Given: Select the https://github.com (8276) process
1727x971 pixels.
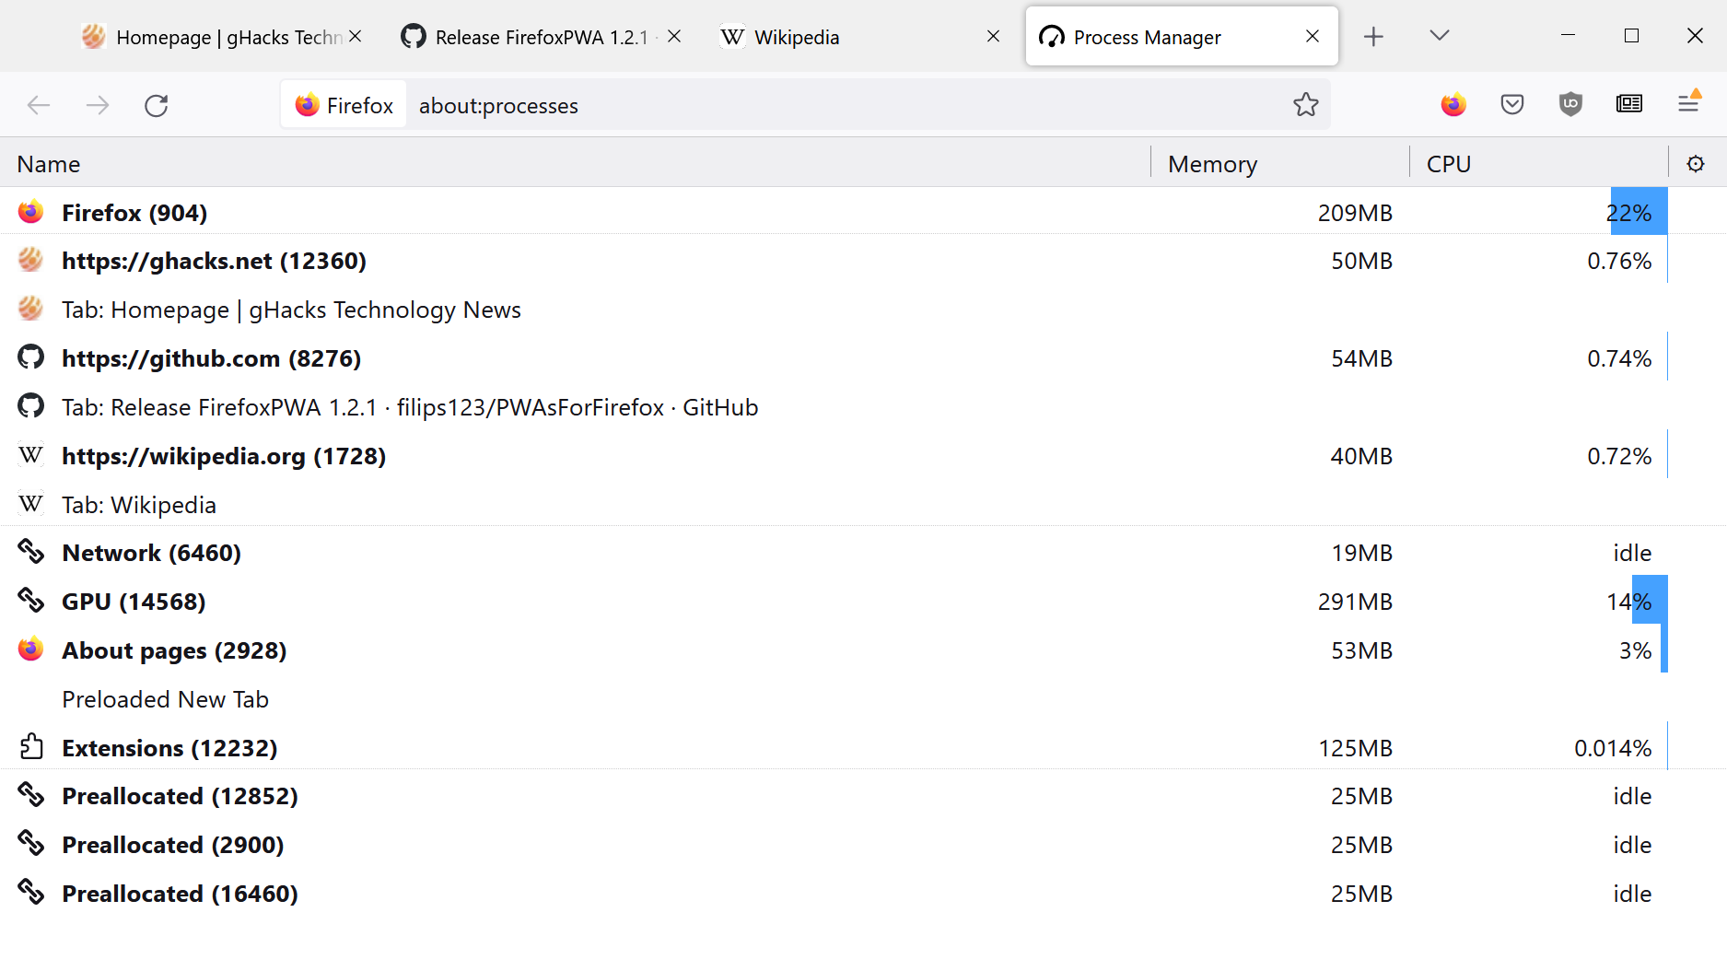Looking at the screenshot, I should (863, 358).
